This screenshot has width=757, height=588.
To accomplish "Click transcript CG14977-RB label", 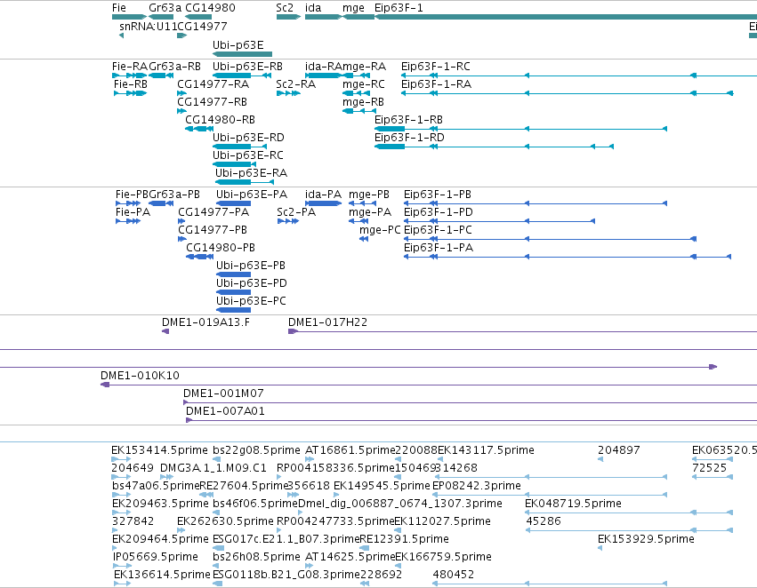I will [x=212, y=101].
